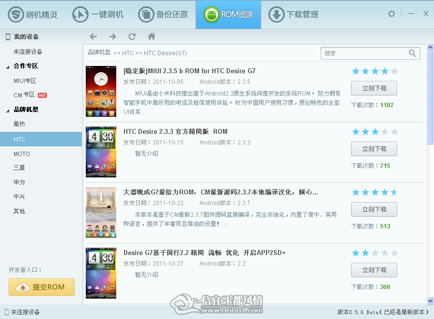
Task: Click the back arrow navigation icon
Action: [x=93, y=36]
